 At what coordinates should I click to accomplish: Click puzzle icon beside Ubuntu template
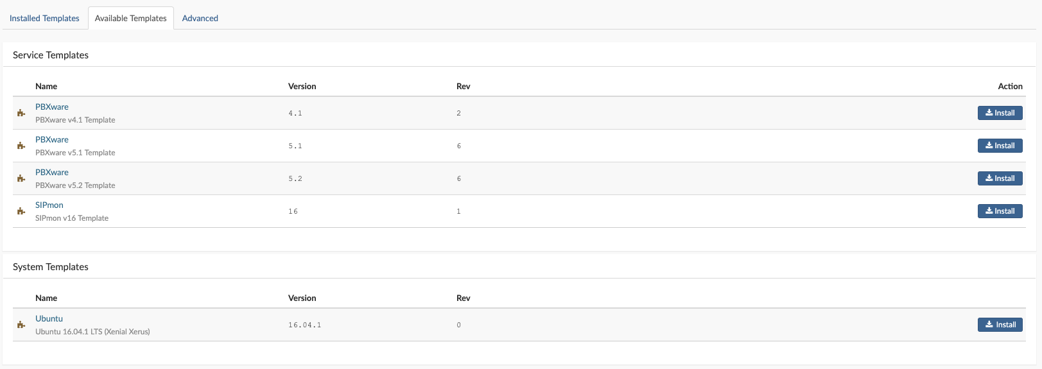click(x=21, y=325)
